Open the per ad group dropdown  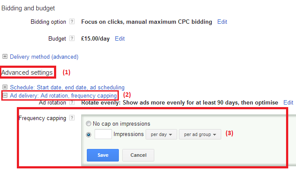(200, 134)
